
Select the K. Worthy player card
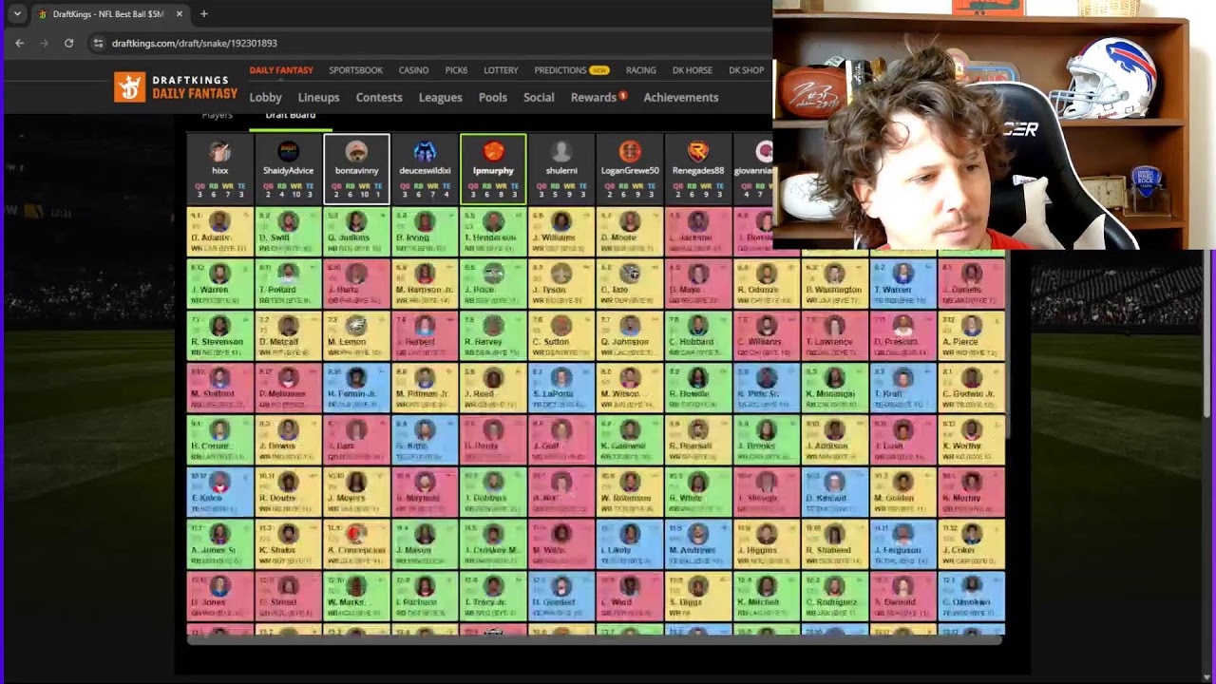pos(972,441)
